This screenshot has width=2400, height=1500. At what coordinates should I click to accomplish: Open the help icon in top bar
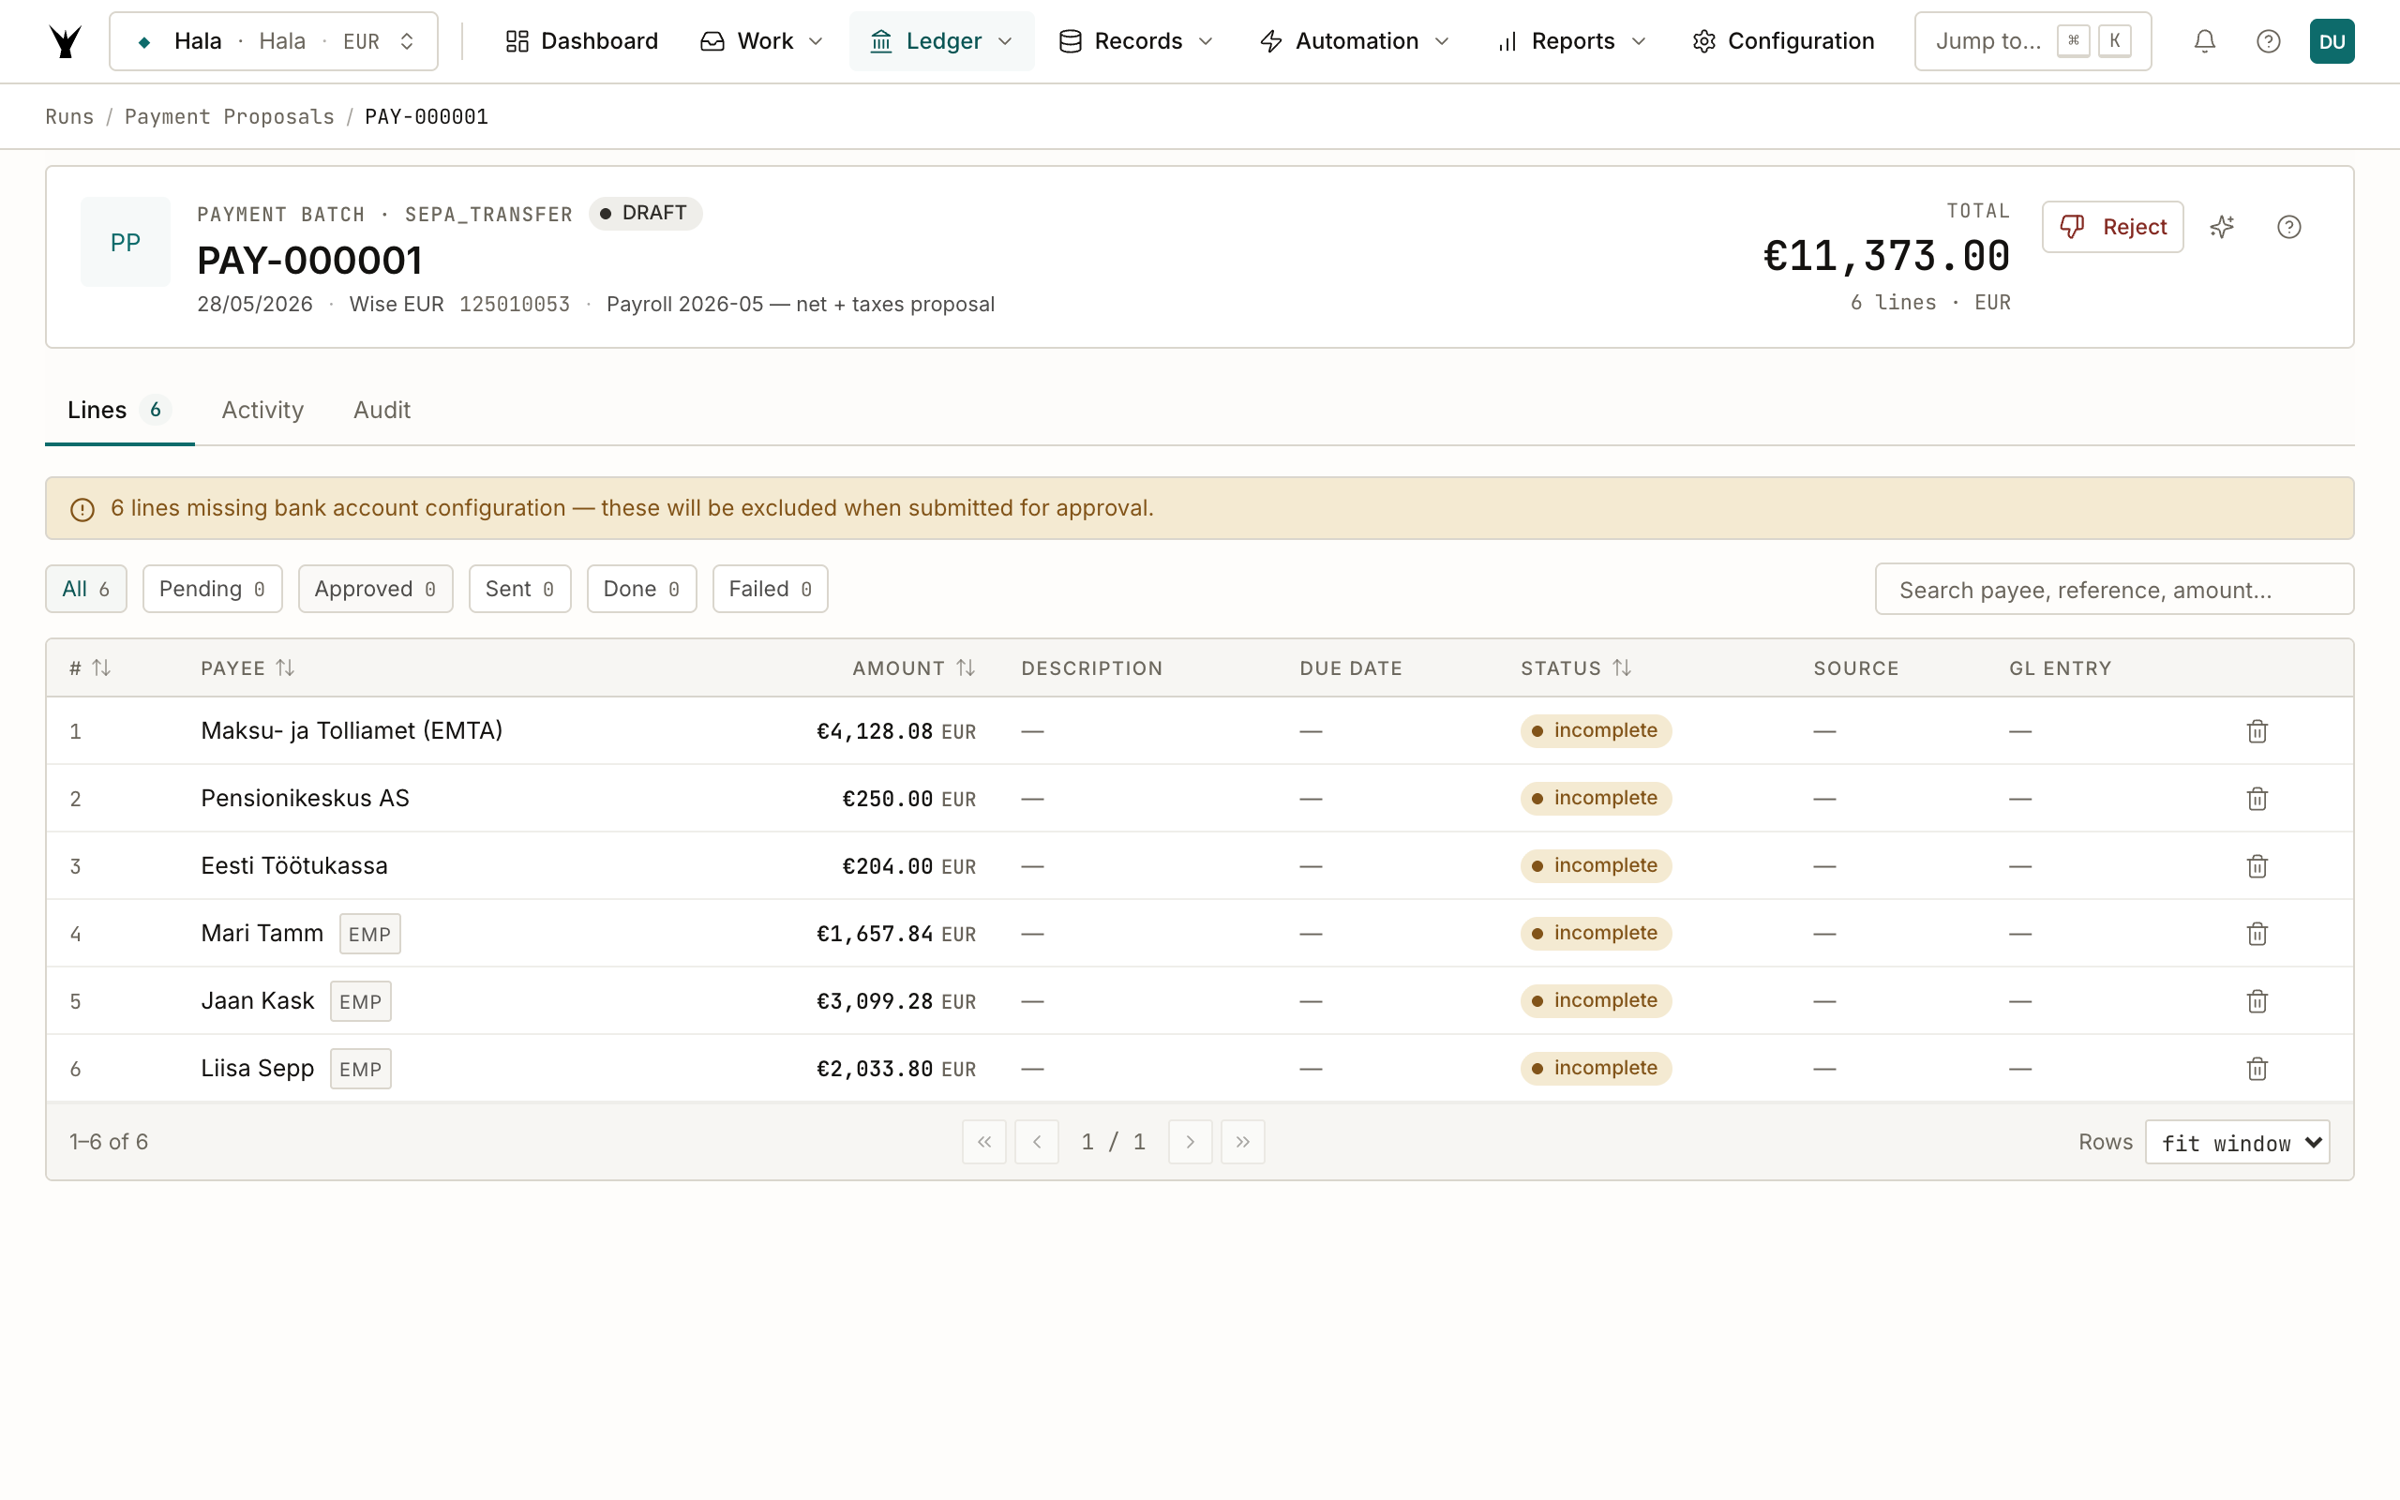click(x=2268, y=40)
